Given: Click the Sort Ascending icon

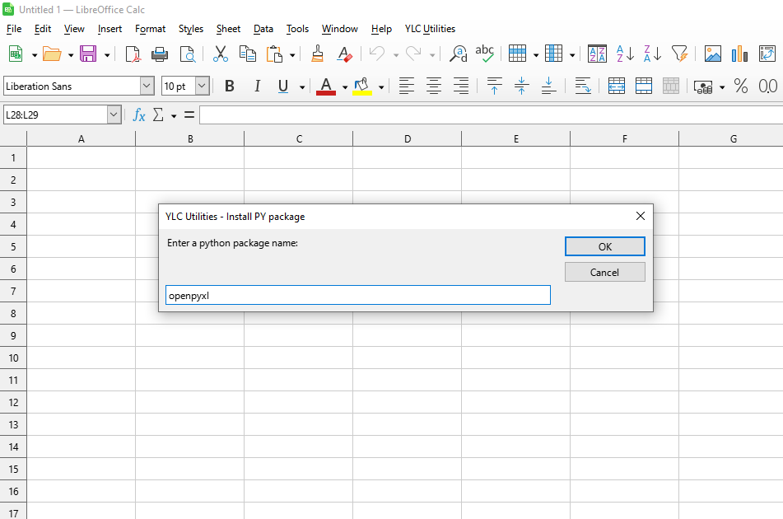Looking at the screenshot, I should point(625,54).
